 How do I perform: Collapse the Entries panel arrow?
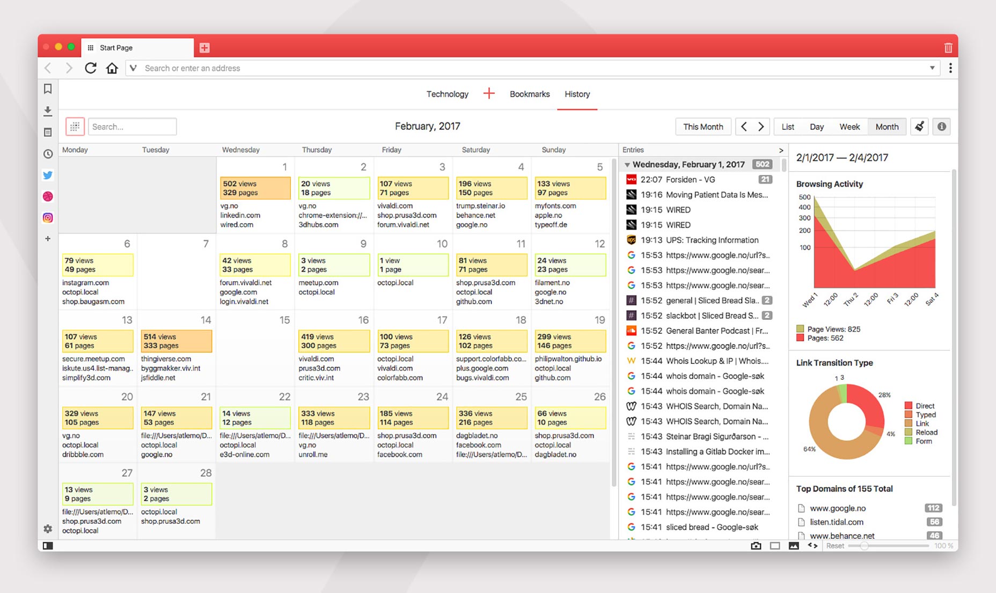[x=781, y=150]
